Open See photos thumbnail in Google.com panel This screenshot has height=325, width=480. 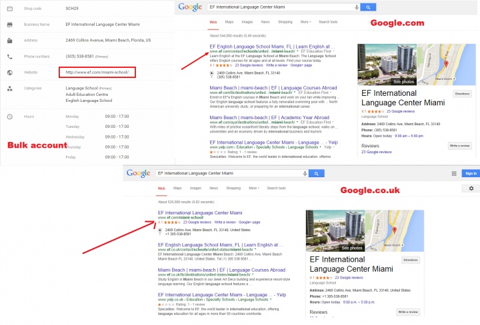point(387,65)
